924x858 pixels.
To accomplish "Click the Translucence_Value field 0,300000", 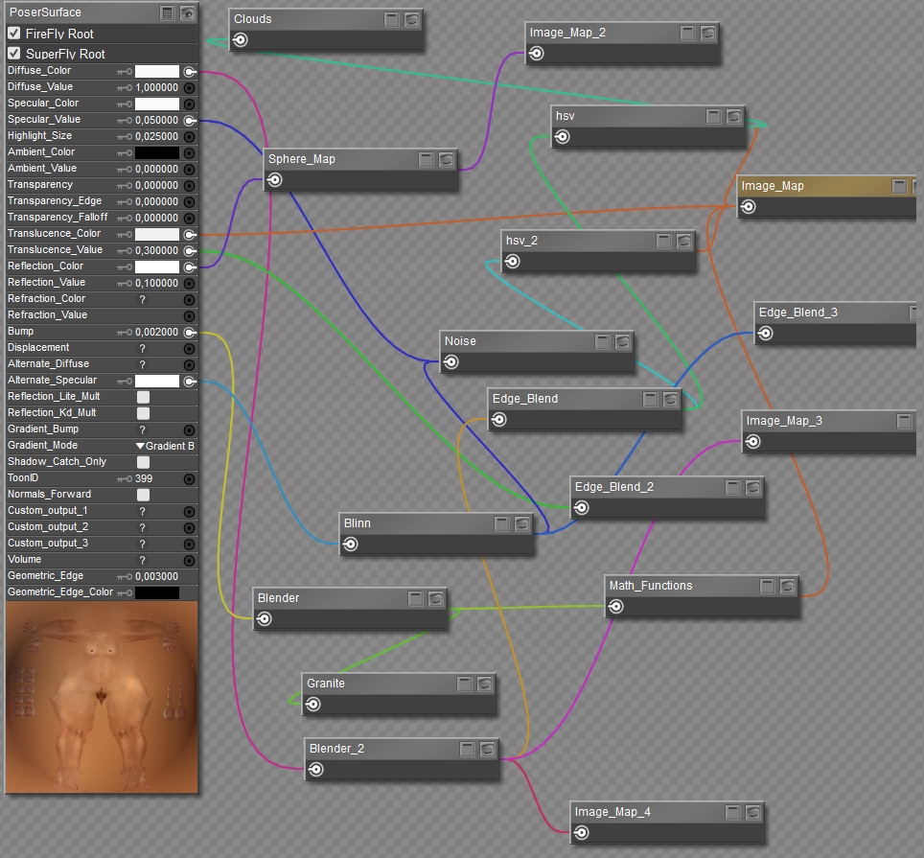I will click(x=157, y=250).
